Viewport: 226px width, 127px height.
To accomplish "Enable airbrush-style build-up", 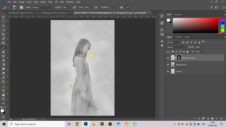I will click(96, 7).
